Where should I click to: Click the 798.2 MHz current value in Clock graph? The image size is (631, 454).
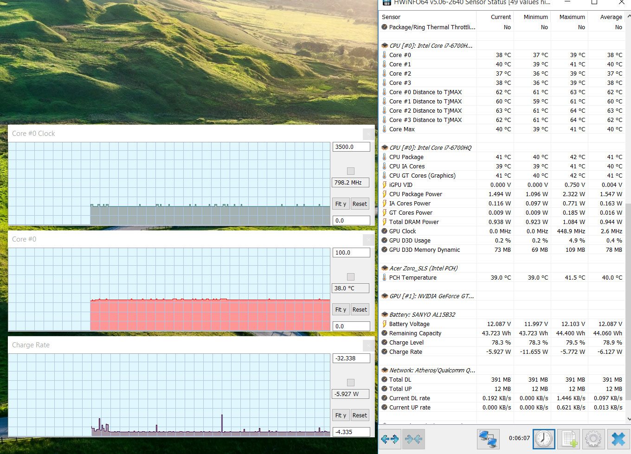point(350,182)
